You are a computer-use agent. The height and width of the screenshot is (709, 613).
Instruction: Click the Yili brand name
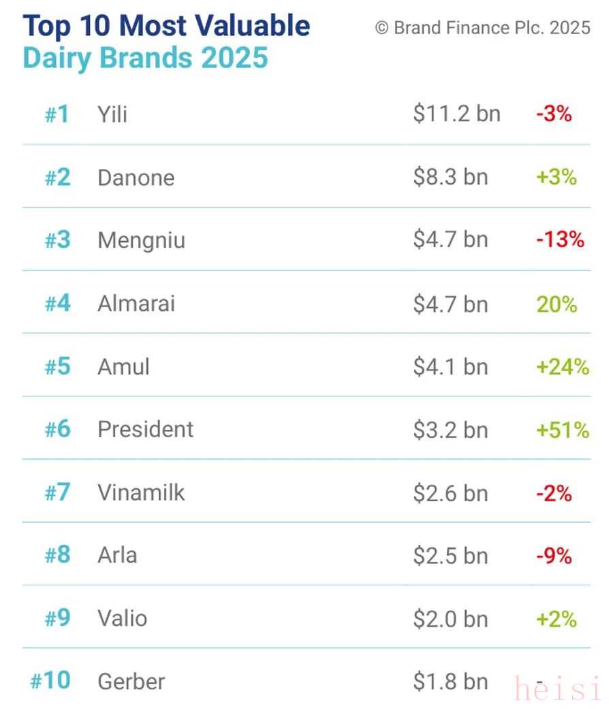coord(112,114)
